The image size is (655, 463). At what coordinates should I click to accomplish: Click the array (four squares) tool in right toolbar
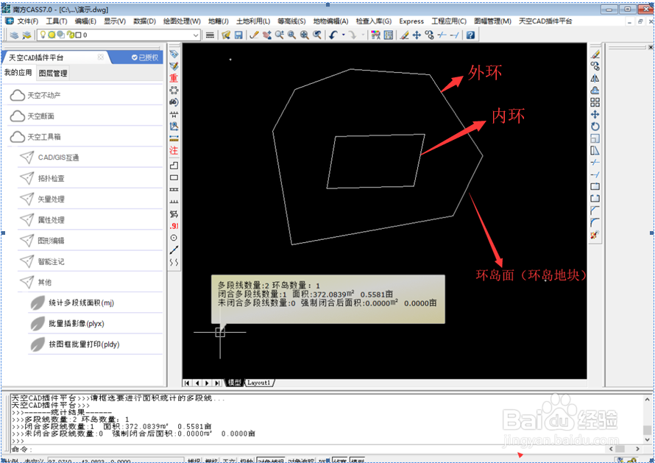pos(595,102)
